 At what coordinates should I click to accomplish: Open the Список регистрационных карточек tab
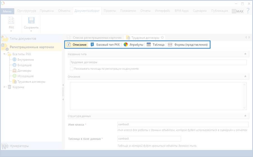[94, 37]
